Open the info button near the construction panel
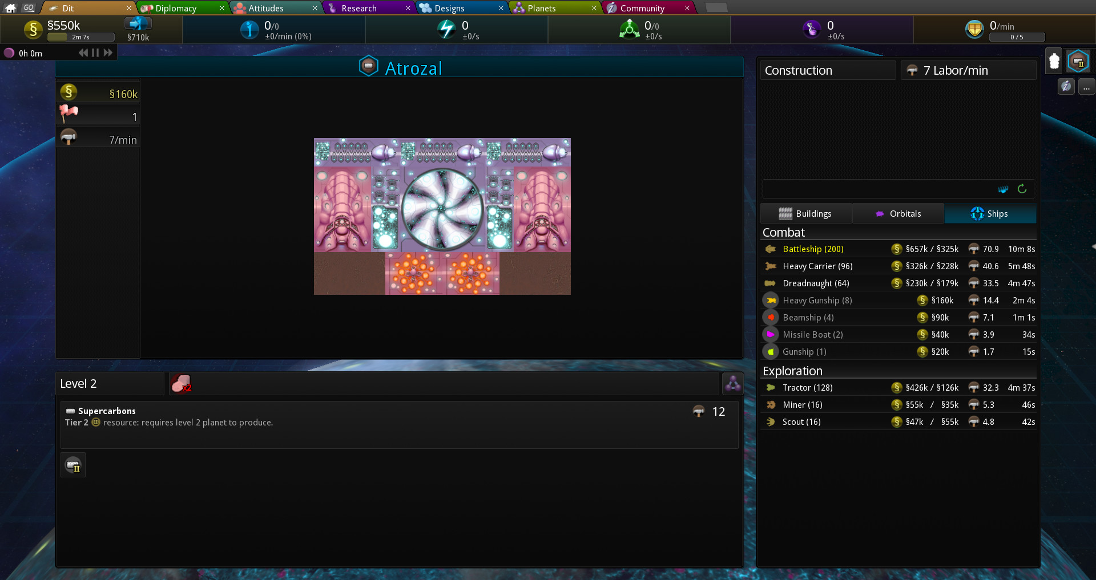The height and width of the screenshot is (580, 1096). point(1066,87)
